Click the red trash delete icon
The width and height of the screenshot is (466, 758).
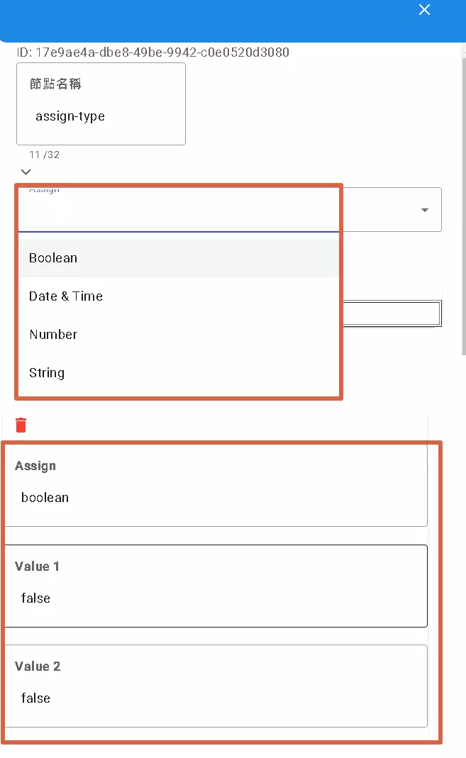(x=21, y=425)
